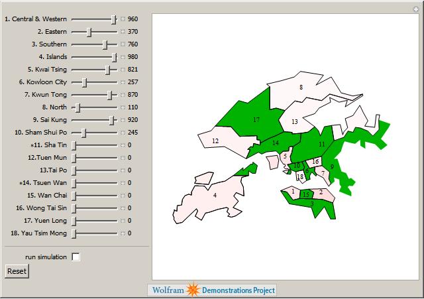Click the Kowloon City slider thumb
The image size is (424, 299).
[x=84, y=82]
